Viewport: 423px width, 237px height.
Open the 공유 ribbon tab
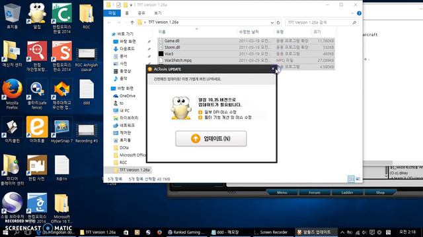click(141, 13)
